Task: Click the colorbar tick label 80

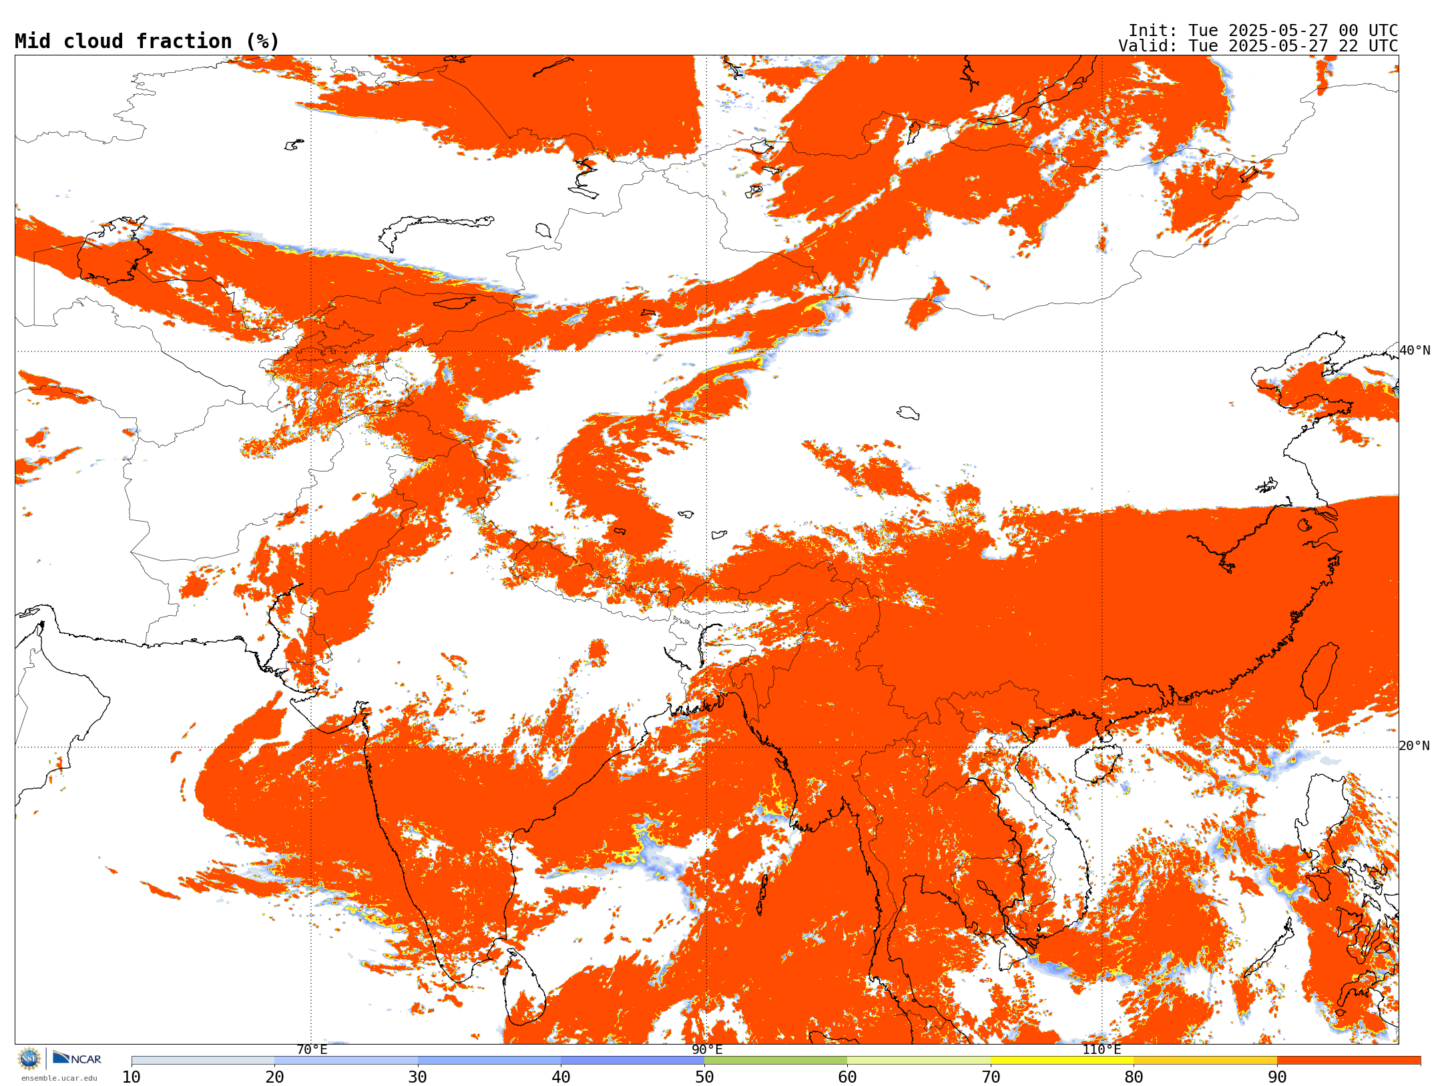Action: (x=1134, y=1077)
